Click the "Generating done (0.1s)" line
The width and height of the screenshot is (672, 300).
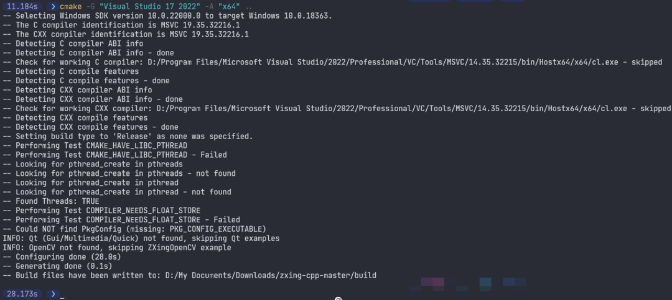[x=65, y=266]
